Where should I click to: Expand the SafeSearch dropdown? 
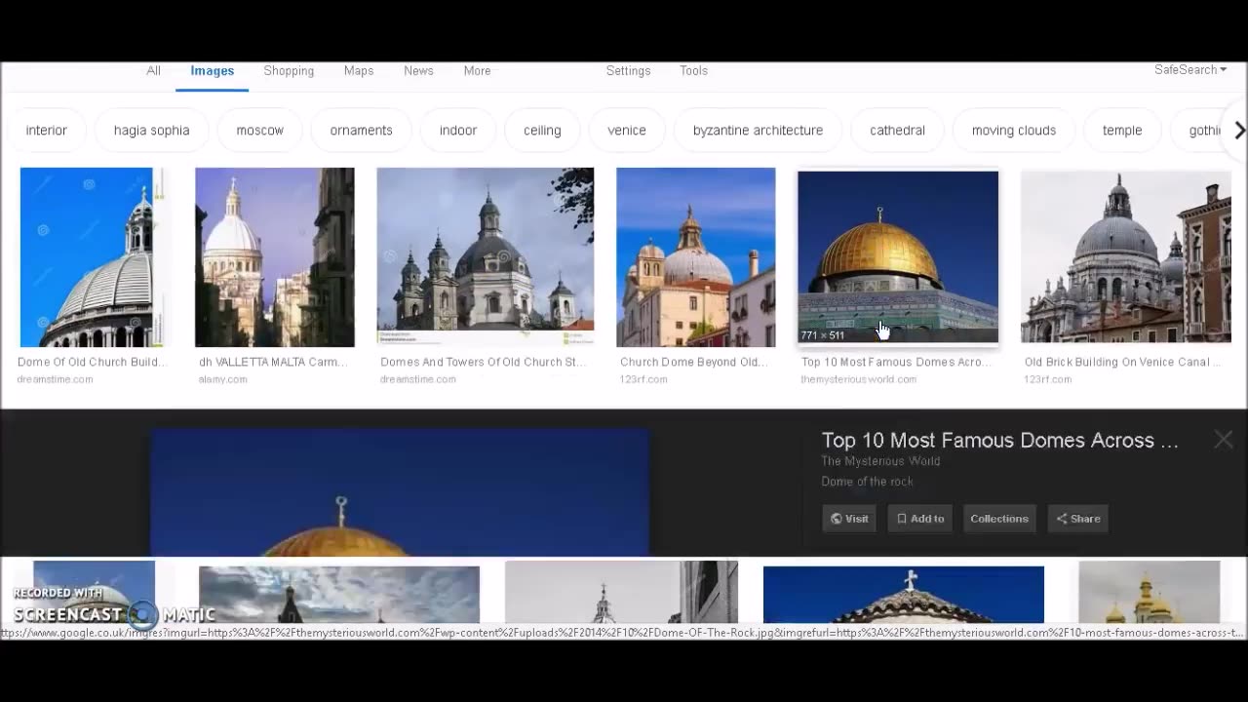1190,70
